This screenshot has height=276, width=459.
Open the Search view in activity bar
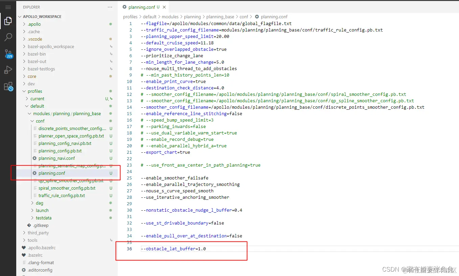point(8,37)
